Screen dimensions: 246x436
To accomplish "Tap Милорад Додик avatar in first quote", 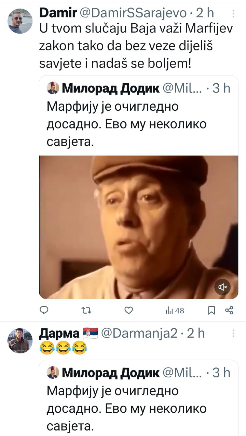I will coord(53,88).
